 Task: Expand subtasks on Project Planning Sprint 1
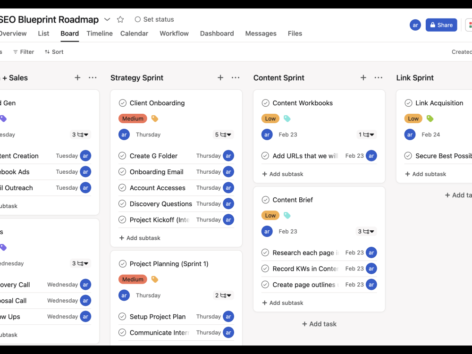click(x=223, y=295)
